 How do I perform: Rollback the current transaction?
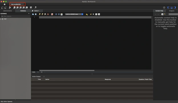coord(59,14)
